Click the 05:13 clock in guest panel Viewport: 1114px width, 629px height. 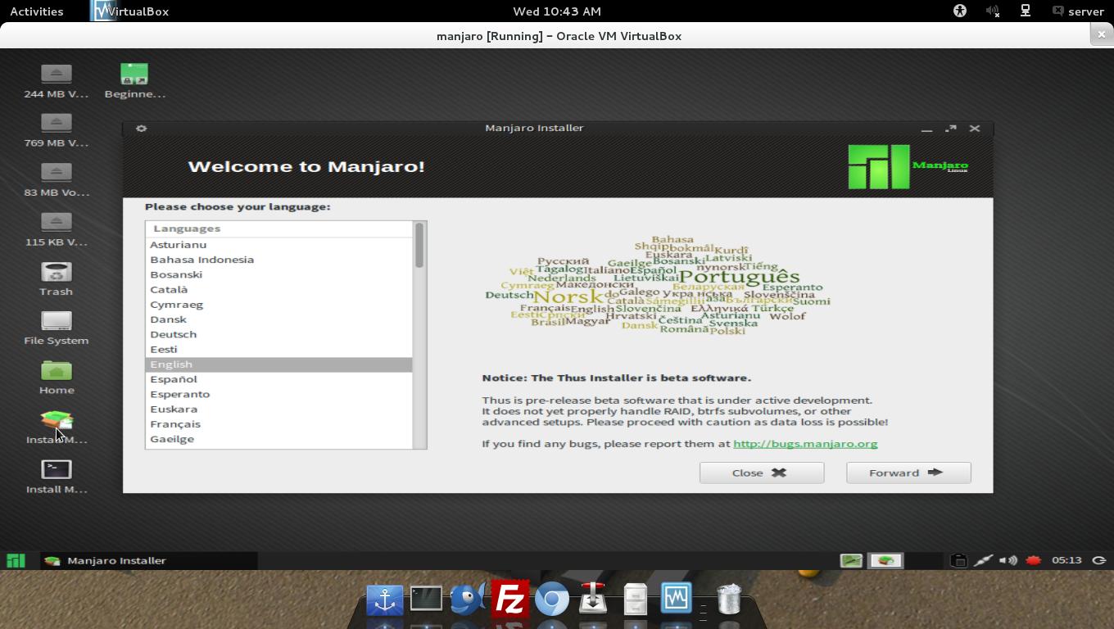1066,561
